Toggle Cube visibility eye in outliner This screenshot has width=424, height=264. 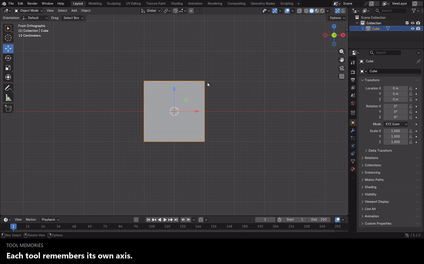(x=413, y=29)
